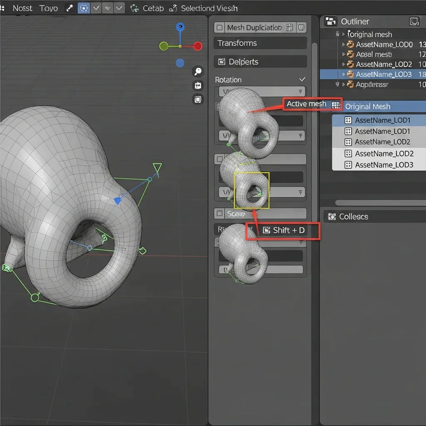Expand the AssetName_LOD0 tree item

click(x=344, y=45)
